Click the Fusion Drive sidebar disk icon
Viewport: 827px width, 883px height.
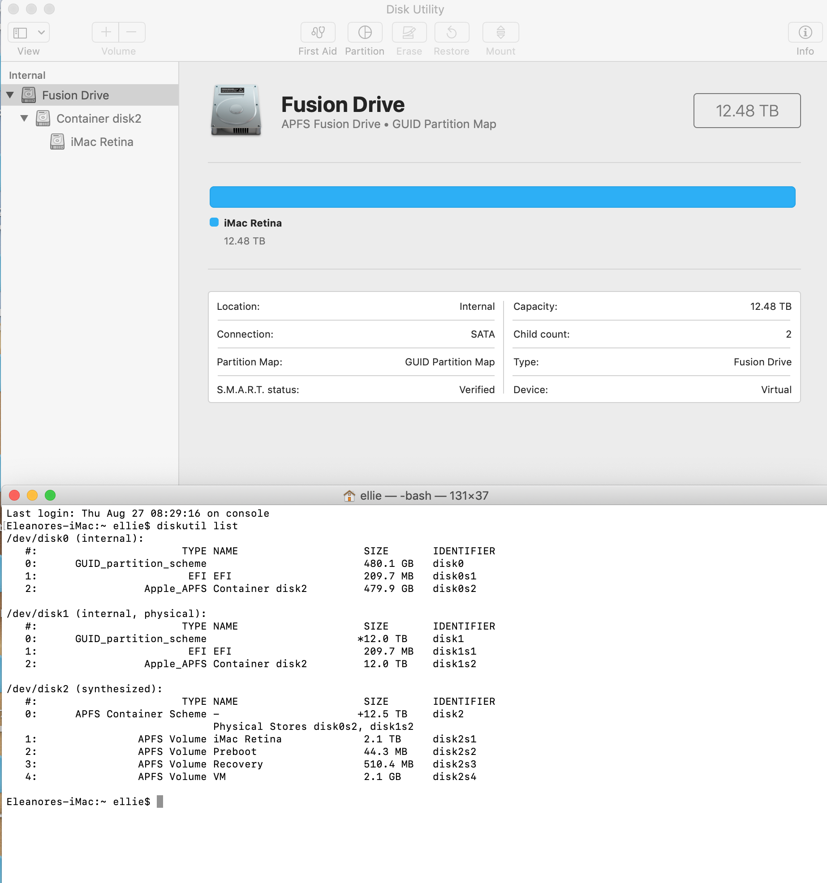pos(29,95)
